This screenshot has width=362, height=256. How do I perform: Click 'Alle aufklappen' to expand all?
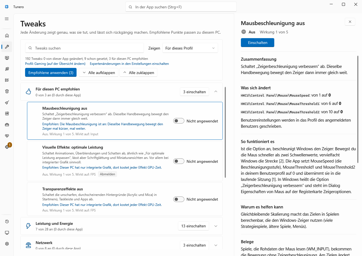[x=99, y=73]
